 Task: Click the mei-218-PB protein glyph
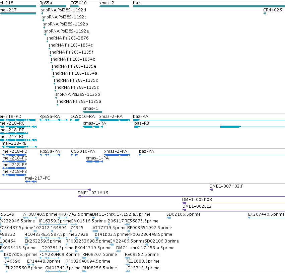coord(14,175)
